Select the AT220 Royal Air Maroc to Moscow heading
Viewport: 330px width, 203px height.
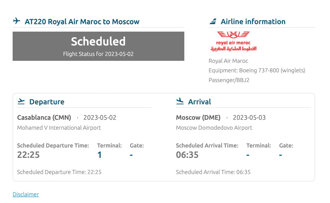tap(82, 22)
